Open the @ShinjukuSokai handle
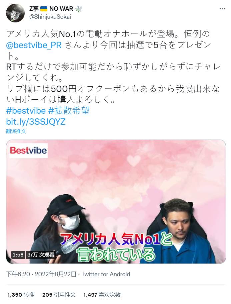Image resolution: width=231 pixels, height=304 pixels. 50,17
